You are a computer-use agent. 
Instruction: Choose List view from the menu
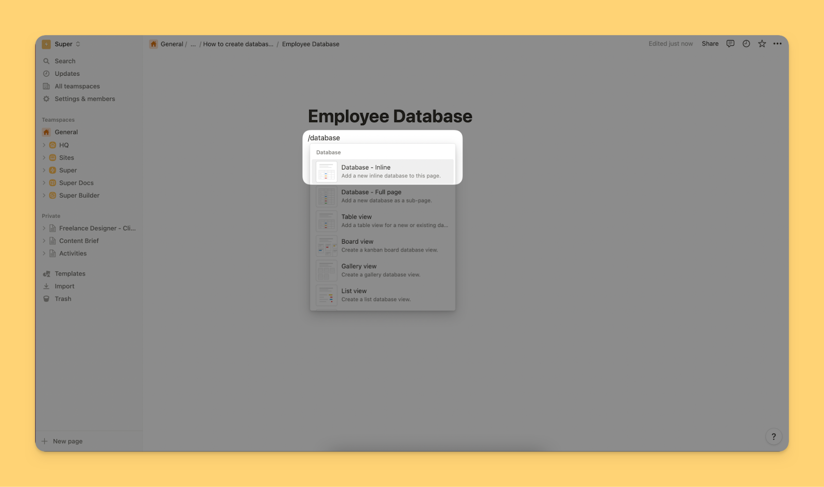point(383,295)
